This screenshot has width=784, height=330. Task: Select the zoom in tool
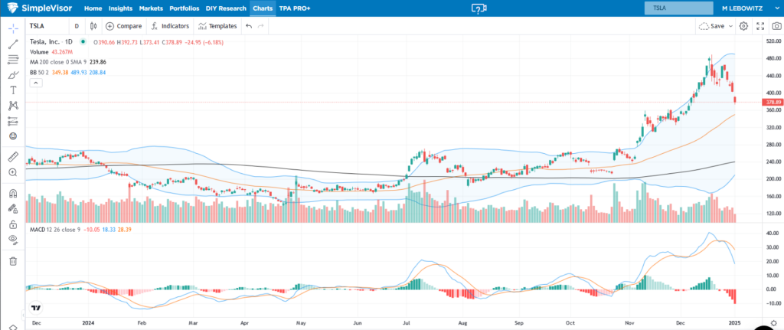coord(14,172)
